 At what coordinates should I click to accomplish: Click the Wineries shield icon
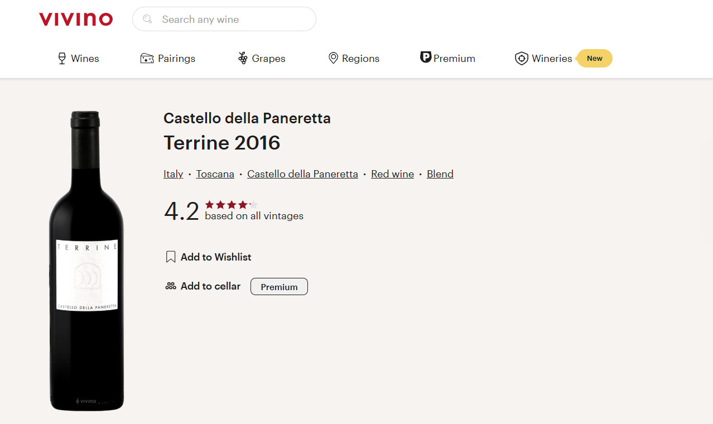pos(522,59)
